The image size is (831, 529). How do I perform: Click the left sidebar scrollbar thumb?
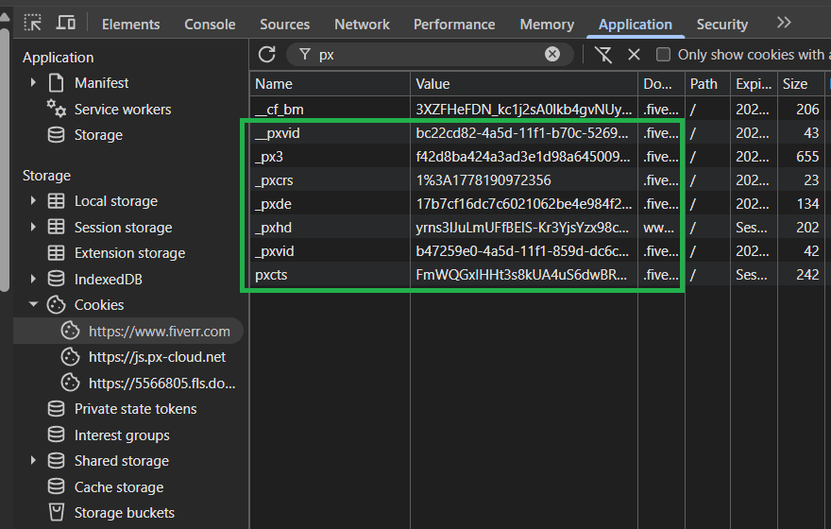(x=5, y=159)
